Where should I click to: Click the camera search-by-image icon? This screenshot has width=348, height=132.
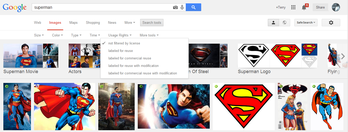point(175,7)
